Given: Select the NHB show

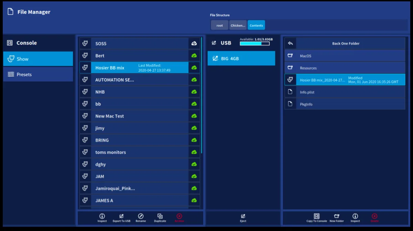Looking at the screenshot, I should pyautogui.click(x=140, y=92).
